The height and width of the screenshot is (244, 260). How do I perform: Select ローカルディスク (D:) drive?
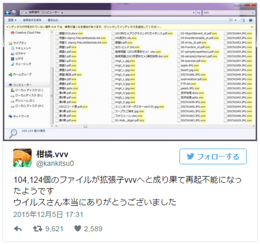pyautogui.click(x=27, y=95)
